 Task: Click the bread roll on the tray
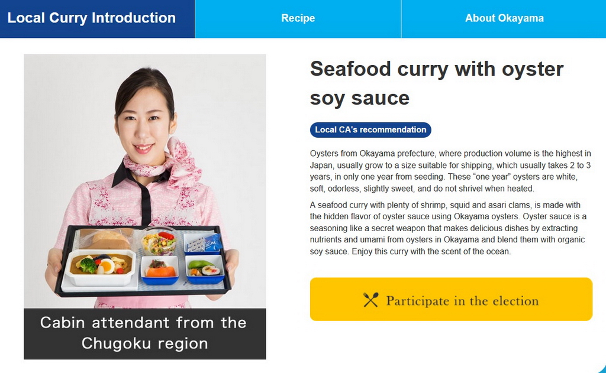coord(107,239)
